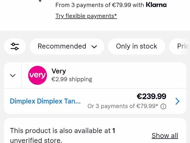Screen dimensions: 190x143
Task: Click the chevron inside Recommended pill
Action: (x=94, y=47)
